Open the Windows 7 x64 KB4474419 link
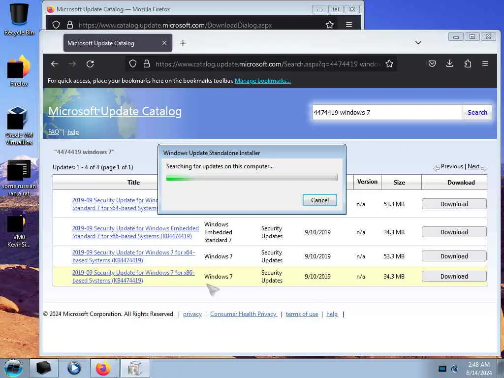The image size is (504, 378). click(x=133, y=256)
